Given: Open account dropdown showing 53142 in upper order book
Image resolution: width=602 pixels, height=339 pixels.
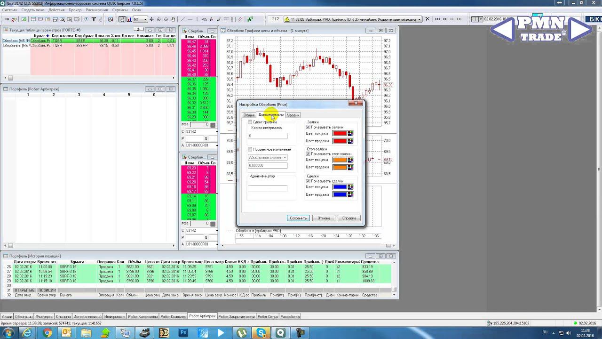Looking at the screenshot, I should [217, 131].
